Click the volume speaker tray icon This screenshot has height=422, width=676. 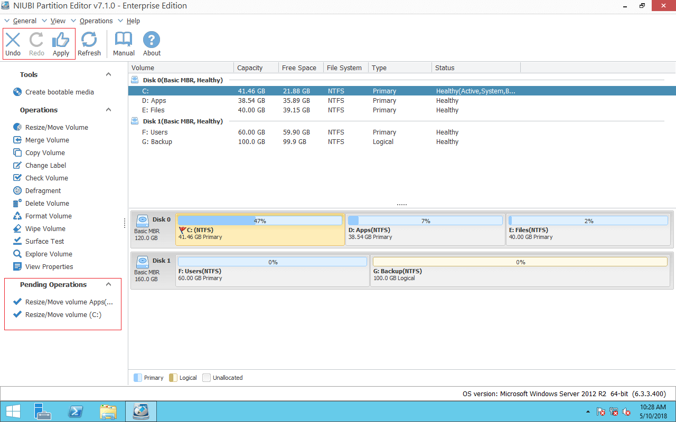[627, 412]
